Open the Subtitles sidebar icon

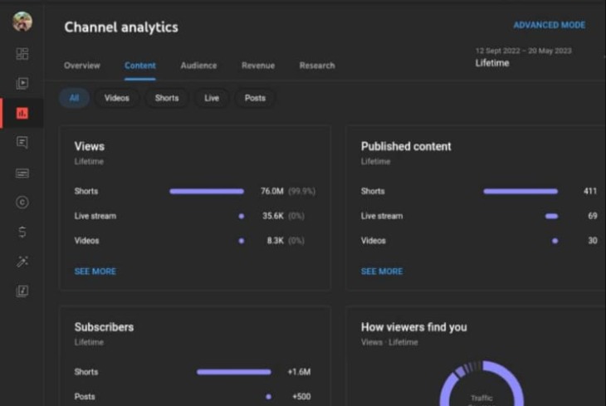point(22,173)
